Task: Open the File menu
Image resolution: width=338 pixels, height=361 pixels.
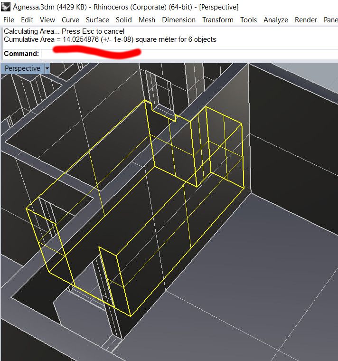Action: (9, 20)
